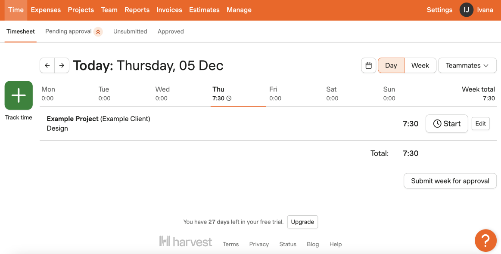Go to previous day with left arrow
Image resolution: width=501 pixels, height=254 pixels.
pyautogui.click(x=47, y=65)
